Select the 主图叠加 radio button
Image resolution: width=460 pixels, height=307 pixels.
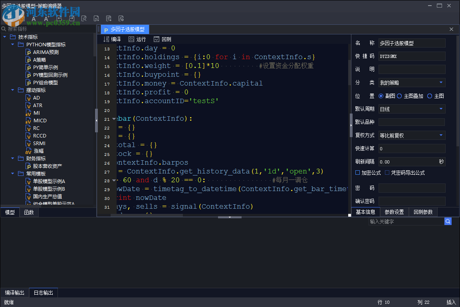click(x=399, y=96)
